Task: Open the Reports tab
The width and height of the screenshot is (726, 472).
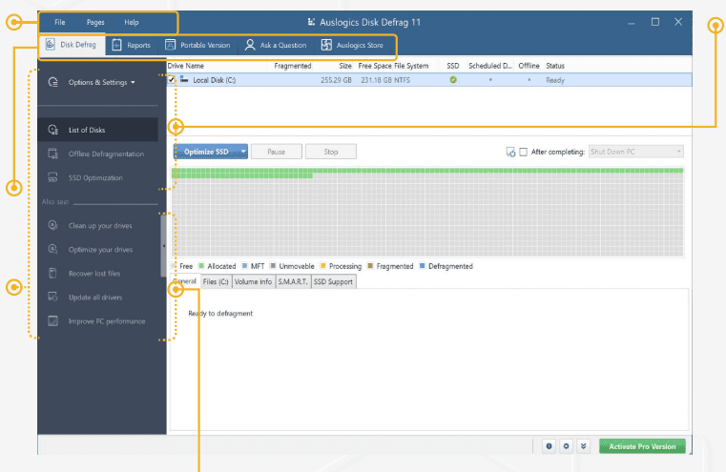Action: coord(132,45)
